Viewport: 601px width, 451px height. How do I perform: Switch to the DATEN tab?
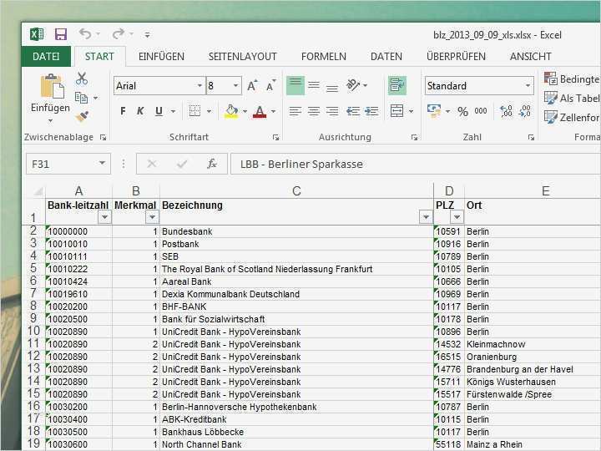(x=386, y=57)
